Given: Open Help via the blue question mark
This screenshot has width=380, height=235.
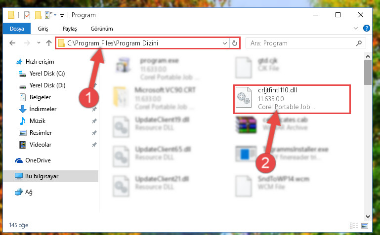Looking at the screenshot, I should point(367,28).
